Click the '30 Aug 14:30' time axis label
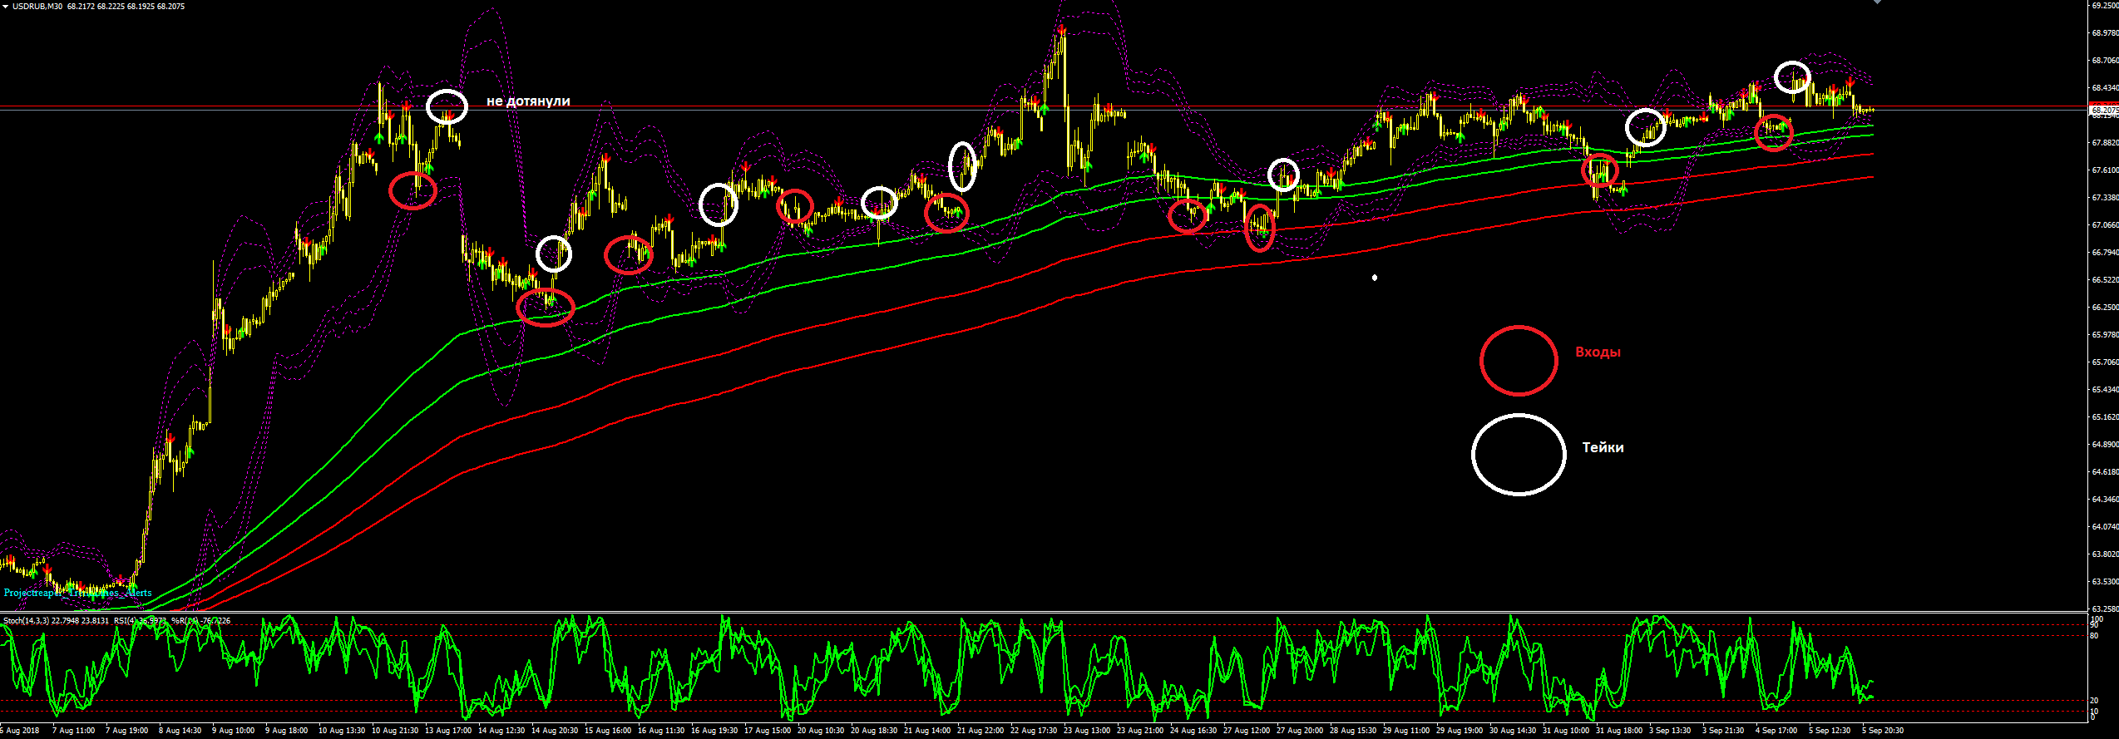The height and width of the screenshot is (739, 2119). pyautogui.click(x=1513, y=731)
